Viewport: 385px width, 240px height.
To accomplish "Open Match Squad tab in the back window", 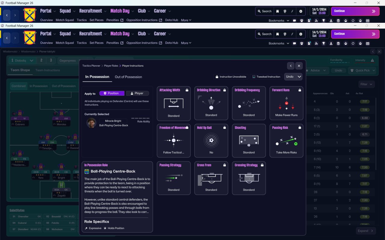I will coord(65,20).
